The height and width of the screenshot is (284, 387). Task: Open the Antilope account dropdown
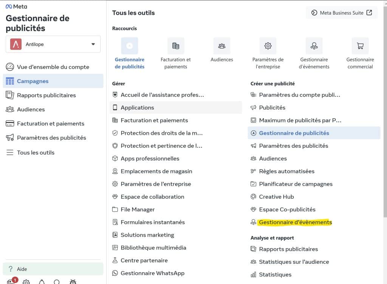[x=53, y=44]
